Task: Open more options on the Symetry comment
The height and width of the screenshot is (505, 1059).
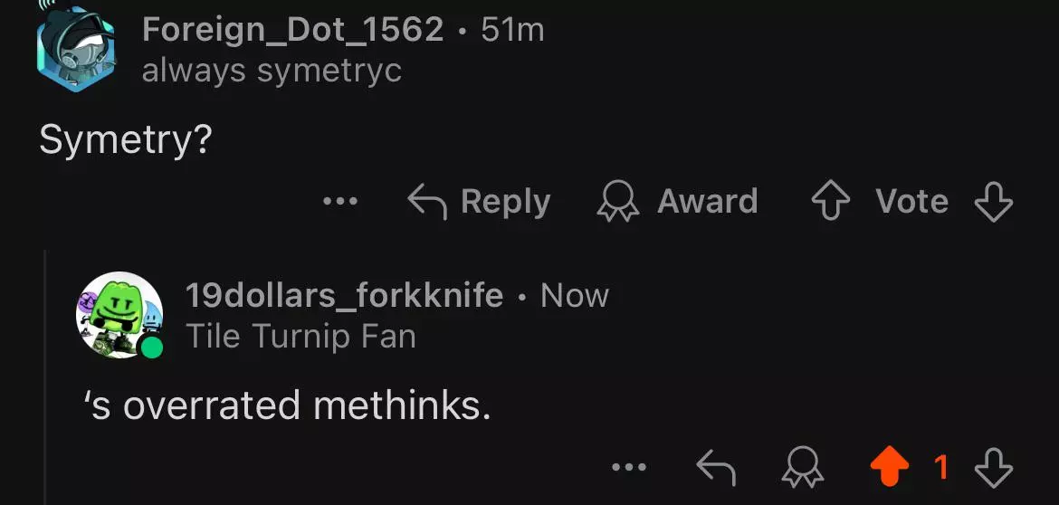Action: tap(340, 201)
